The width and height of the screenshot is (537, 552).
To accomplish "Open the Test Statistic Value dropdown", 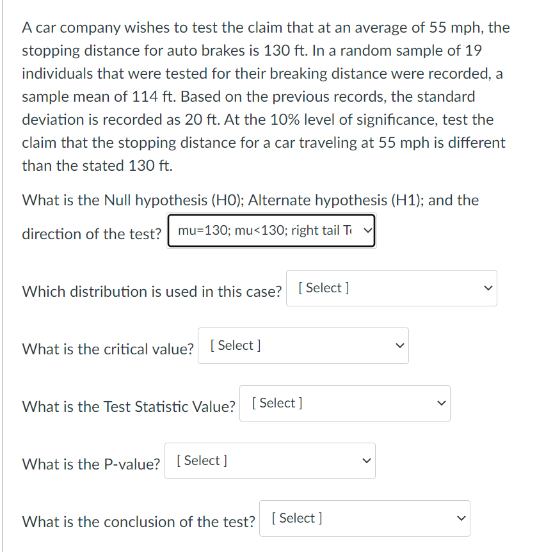I will click(344, 403).
